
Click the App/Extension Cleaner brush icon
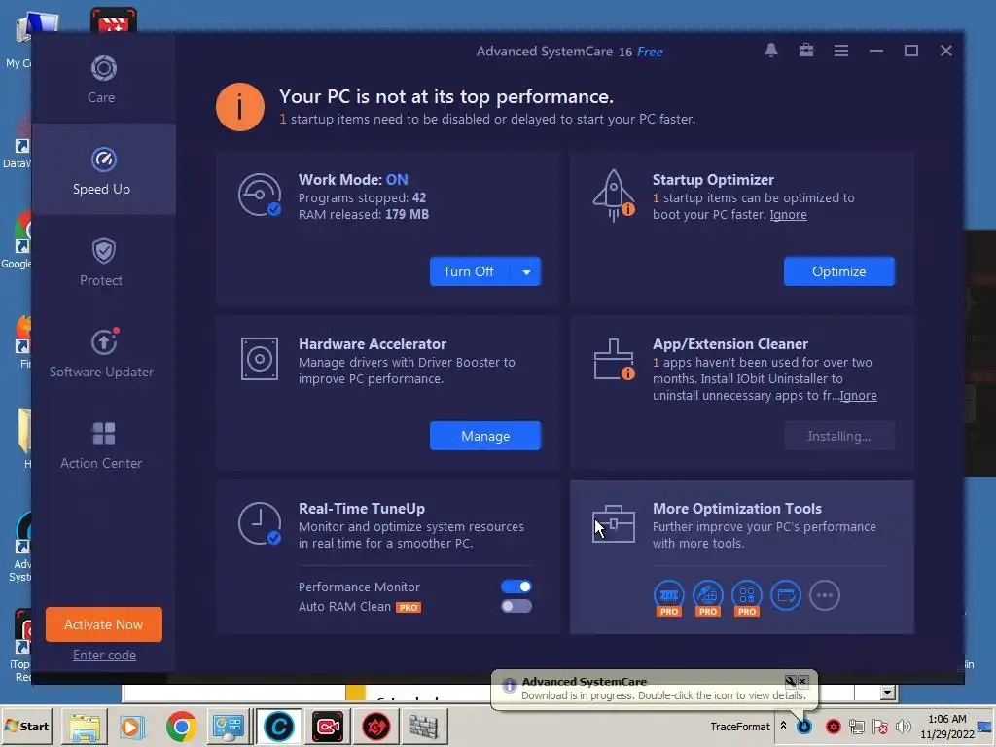614,360
